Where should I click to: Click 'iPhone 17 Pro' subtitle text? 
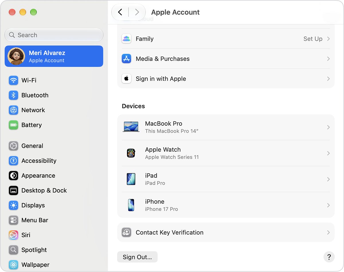pyautogui.click(x=161, y=209)
